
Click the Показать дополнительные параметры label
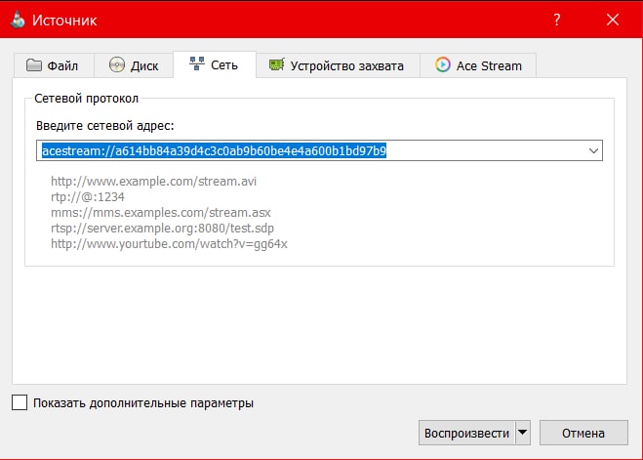[x=143, y=403]
